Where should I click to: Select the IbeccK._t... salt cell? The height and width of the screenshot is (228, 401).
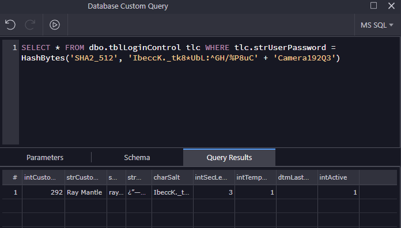tap(172, 192)
